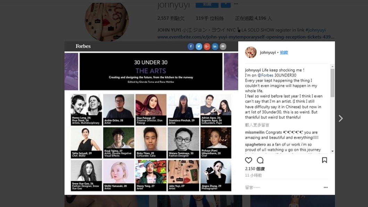The width and height of the screenshot is (368, 207).
Task: Open commenter missmeilin's profile
Action: pyautogui.click(x=254, y=132)
